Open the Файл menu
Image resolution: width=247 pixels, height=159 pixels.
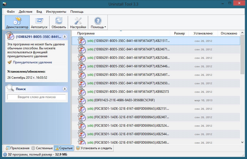click(x=11, y=12)
